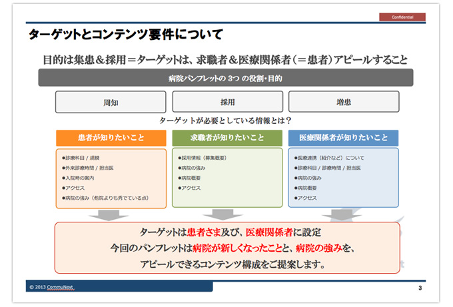Select the 採用情報（募集概要） bullet item

(x=203, y=159)
